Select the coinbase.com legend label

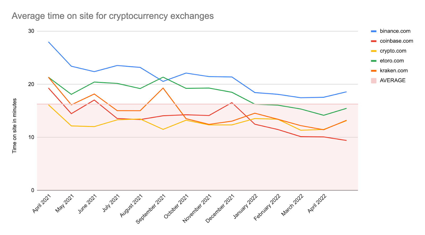click(x=396, y=41)
